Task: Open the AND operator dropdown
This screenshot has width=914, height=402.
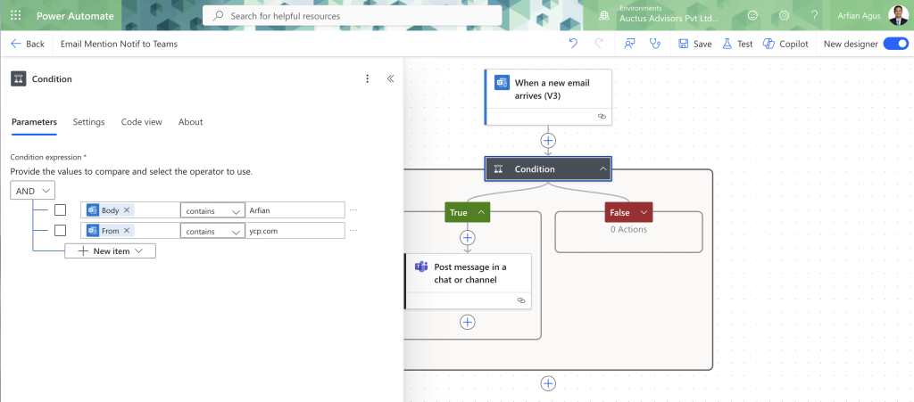Action: (x=33, y=191)
